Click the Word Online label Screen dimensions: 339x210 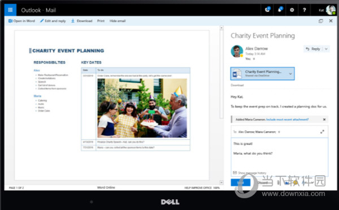(106, 187)
